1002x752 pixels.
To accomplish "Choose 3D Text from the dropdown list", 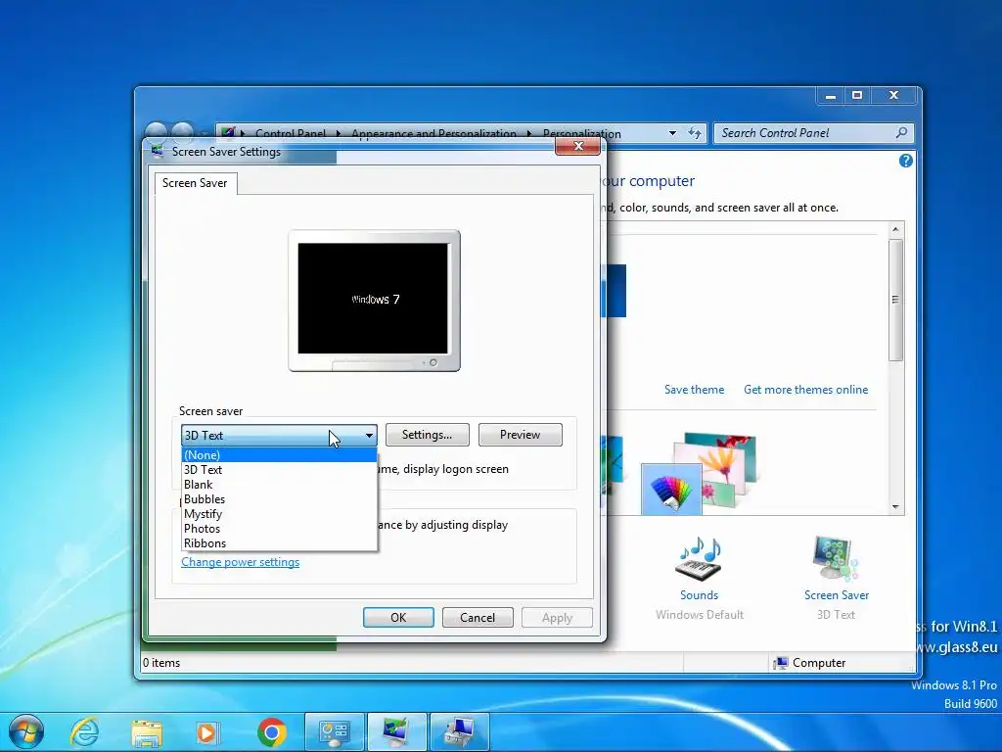I will click(x=279, y=469).
